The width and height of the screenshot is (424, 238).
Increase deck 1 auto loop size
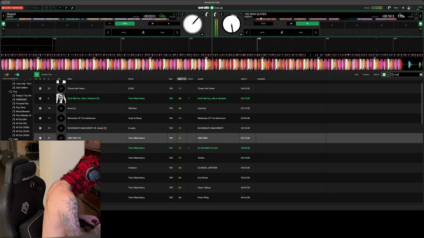[177, 32]
